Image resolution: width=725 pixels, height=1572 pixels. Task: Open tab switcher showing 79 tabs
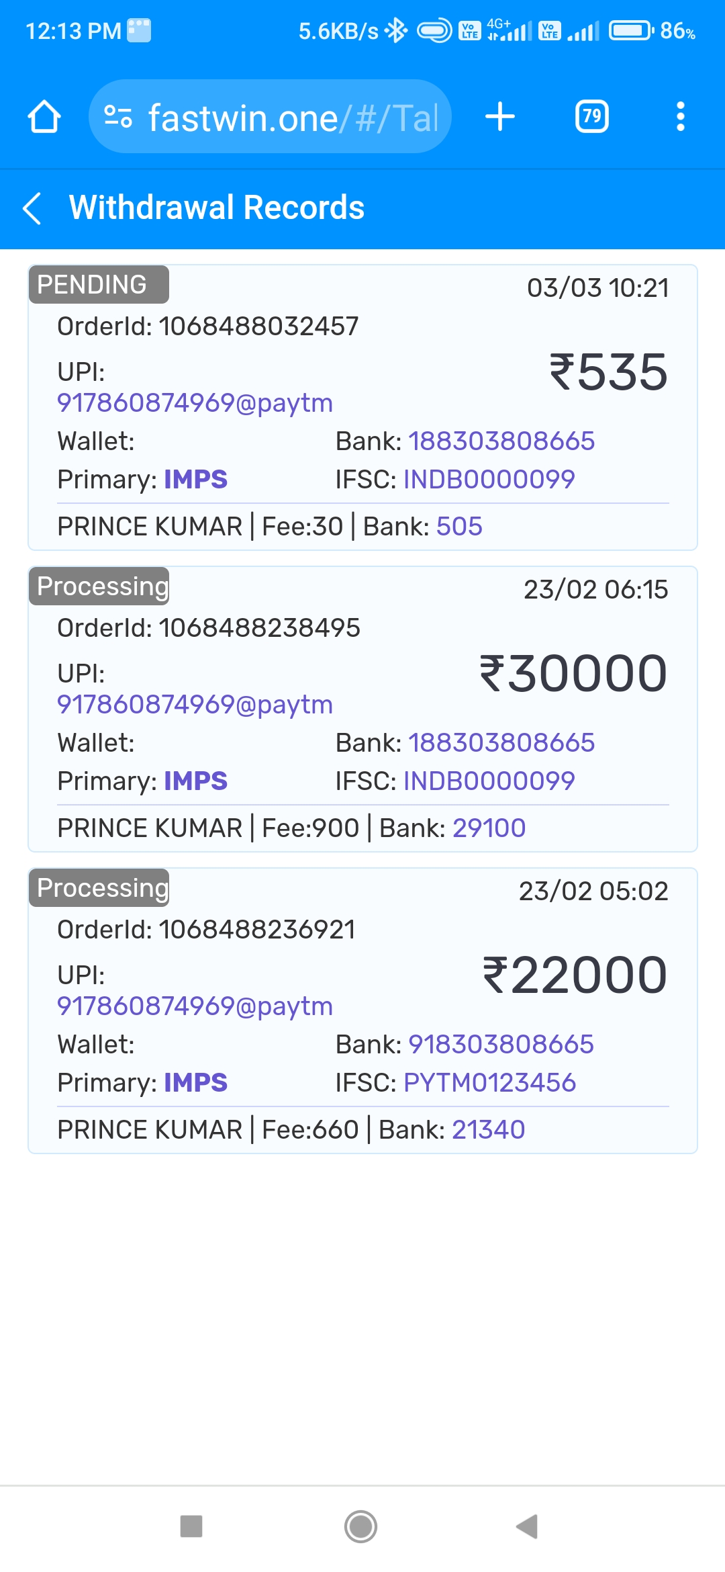(591, 117)
